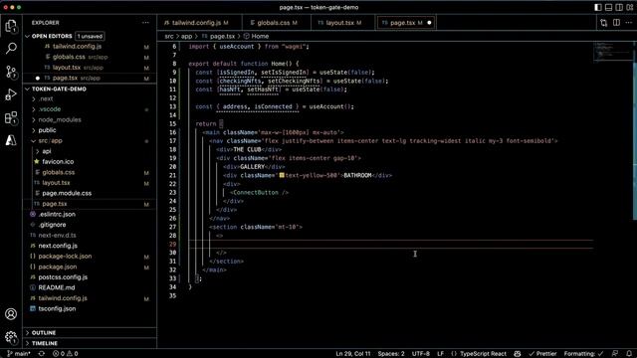Collapse the Open Editors section

click(x=52, y=36)
